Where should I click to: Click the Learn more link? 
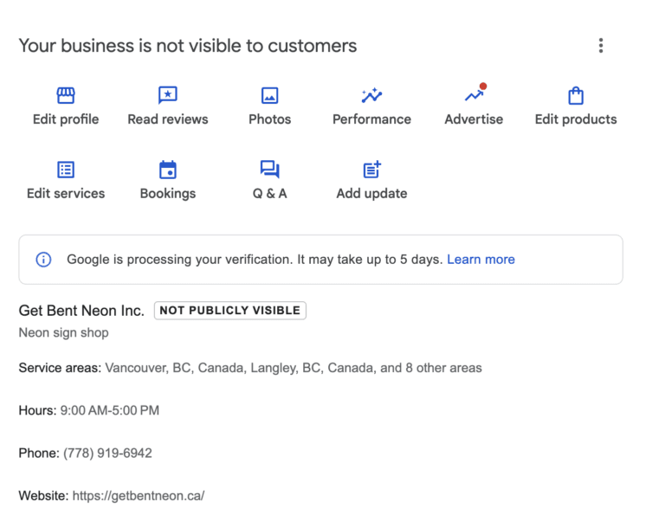481,260
